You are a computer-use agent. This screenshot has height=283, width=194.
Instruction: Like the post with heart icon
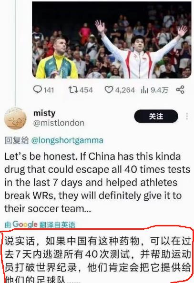click(109, 89)
